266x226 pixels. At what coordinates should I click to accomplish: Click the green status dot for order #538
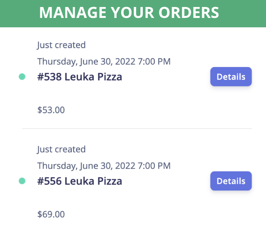pos(22,77)
